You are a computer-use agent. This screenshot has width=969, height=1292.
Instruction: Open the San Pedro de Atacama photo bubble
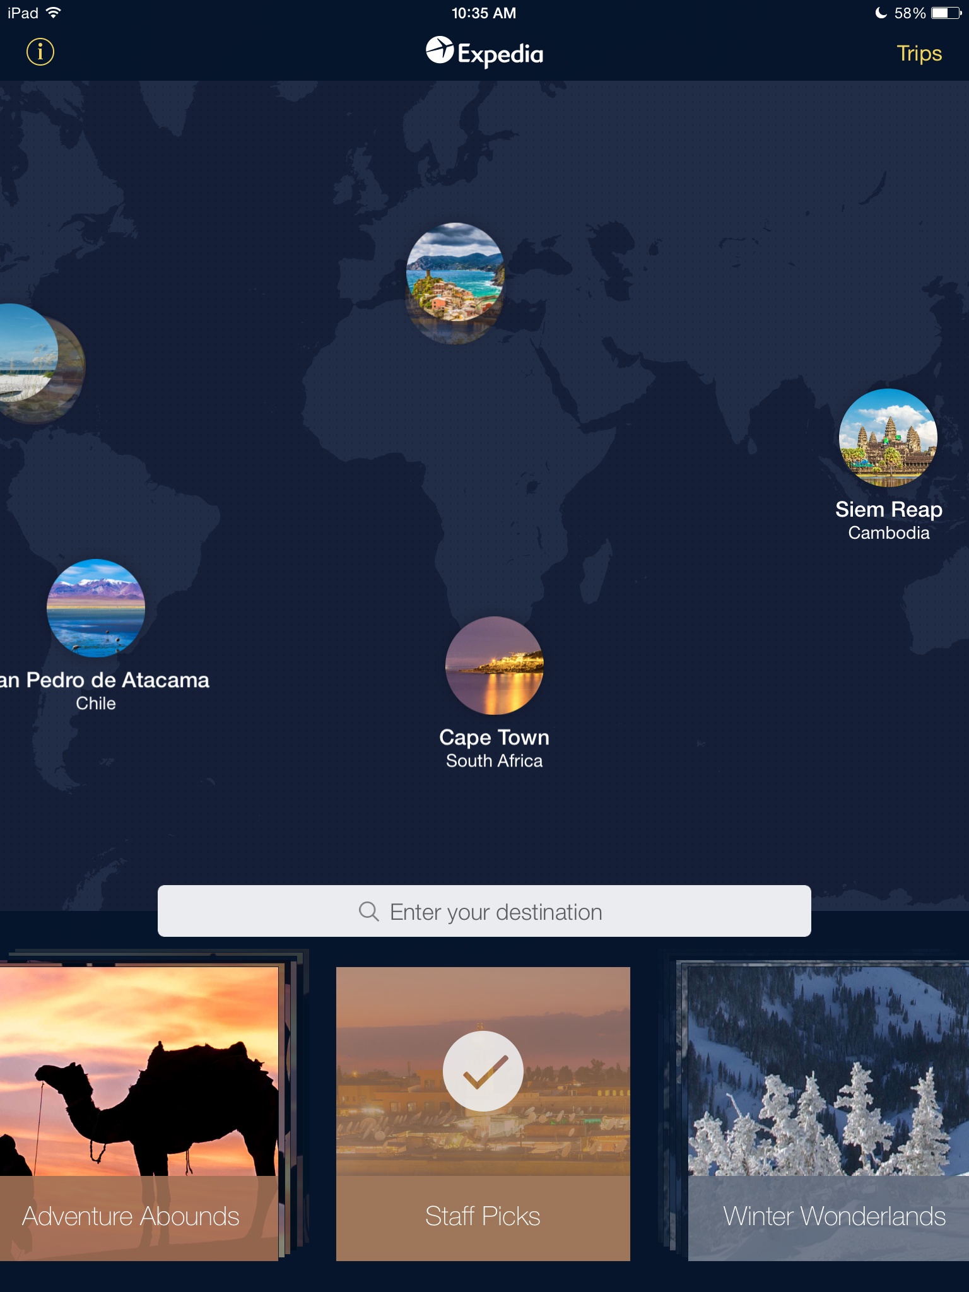pyautogui.click(x=96, y=608)
